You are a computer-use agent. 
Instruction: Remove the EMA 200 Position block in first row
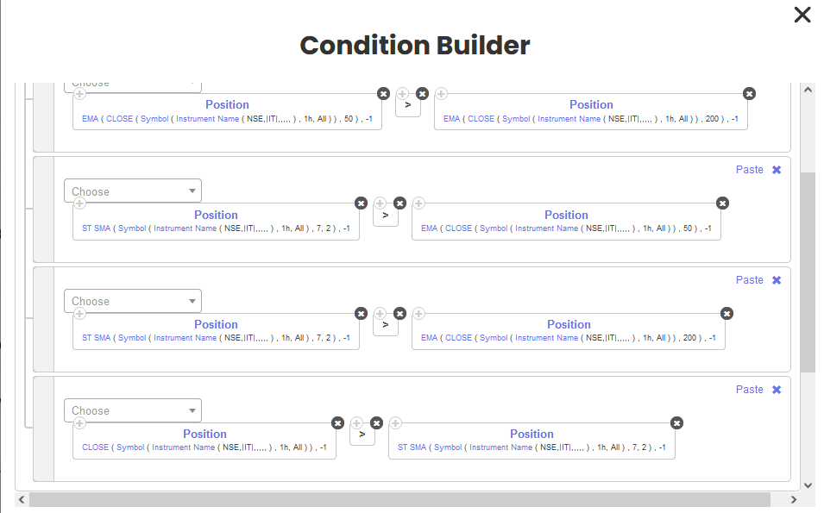tap(749, 93)
